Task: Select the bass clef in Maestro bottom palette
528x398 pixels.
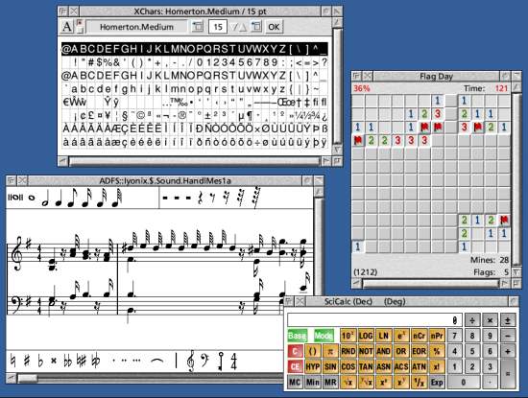Action: pos(204,361)
